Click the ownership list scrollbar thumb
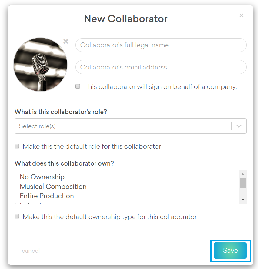 click(x=243, y=183)
